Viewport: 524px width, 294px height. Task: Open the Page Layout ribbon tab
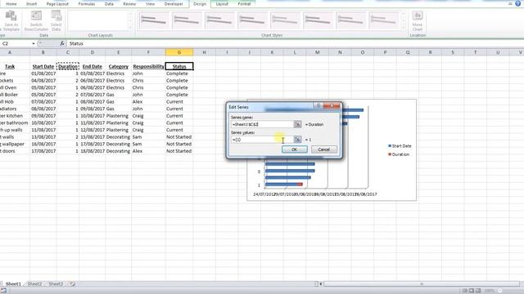(x=57, y=4)
